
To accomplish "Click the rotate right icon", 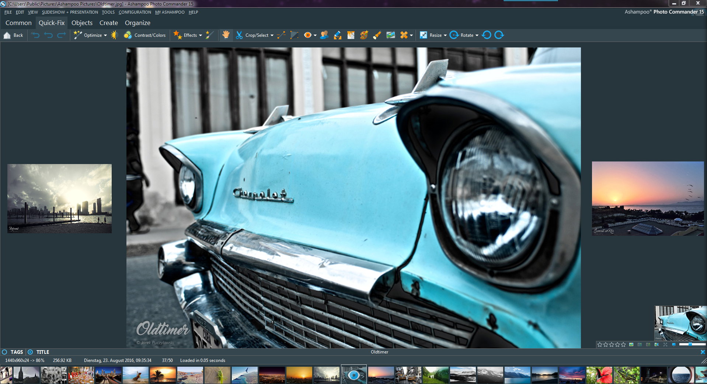I will [499, 35].
